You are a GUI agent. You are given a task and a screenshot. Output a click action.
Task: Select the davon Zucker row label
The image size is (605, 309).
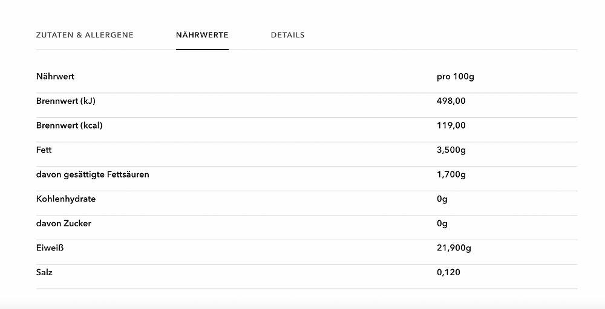[x=64, y=223]
